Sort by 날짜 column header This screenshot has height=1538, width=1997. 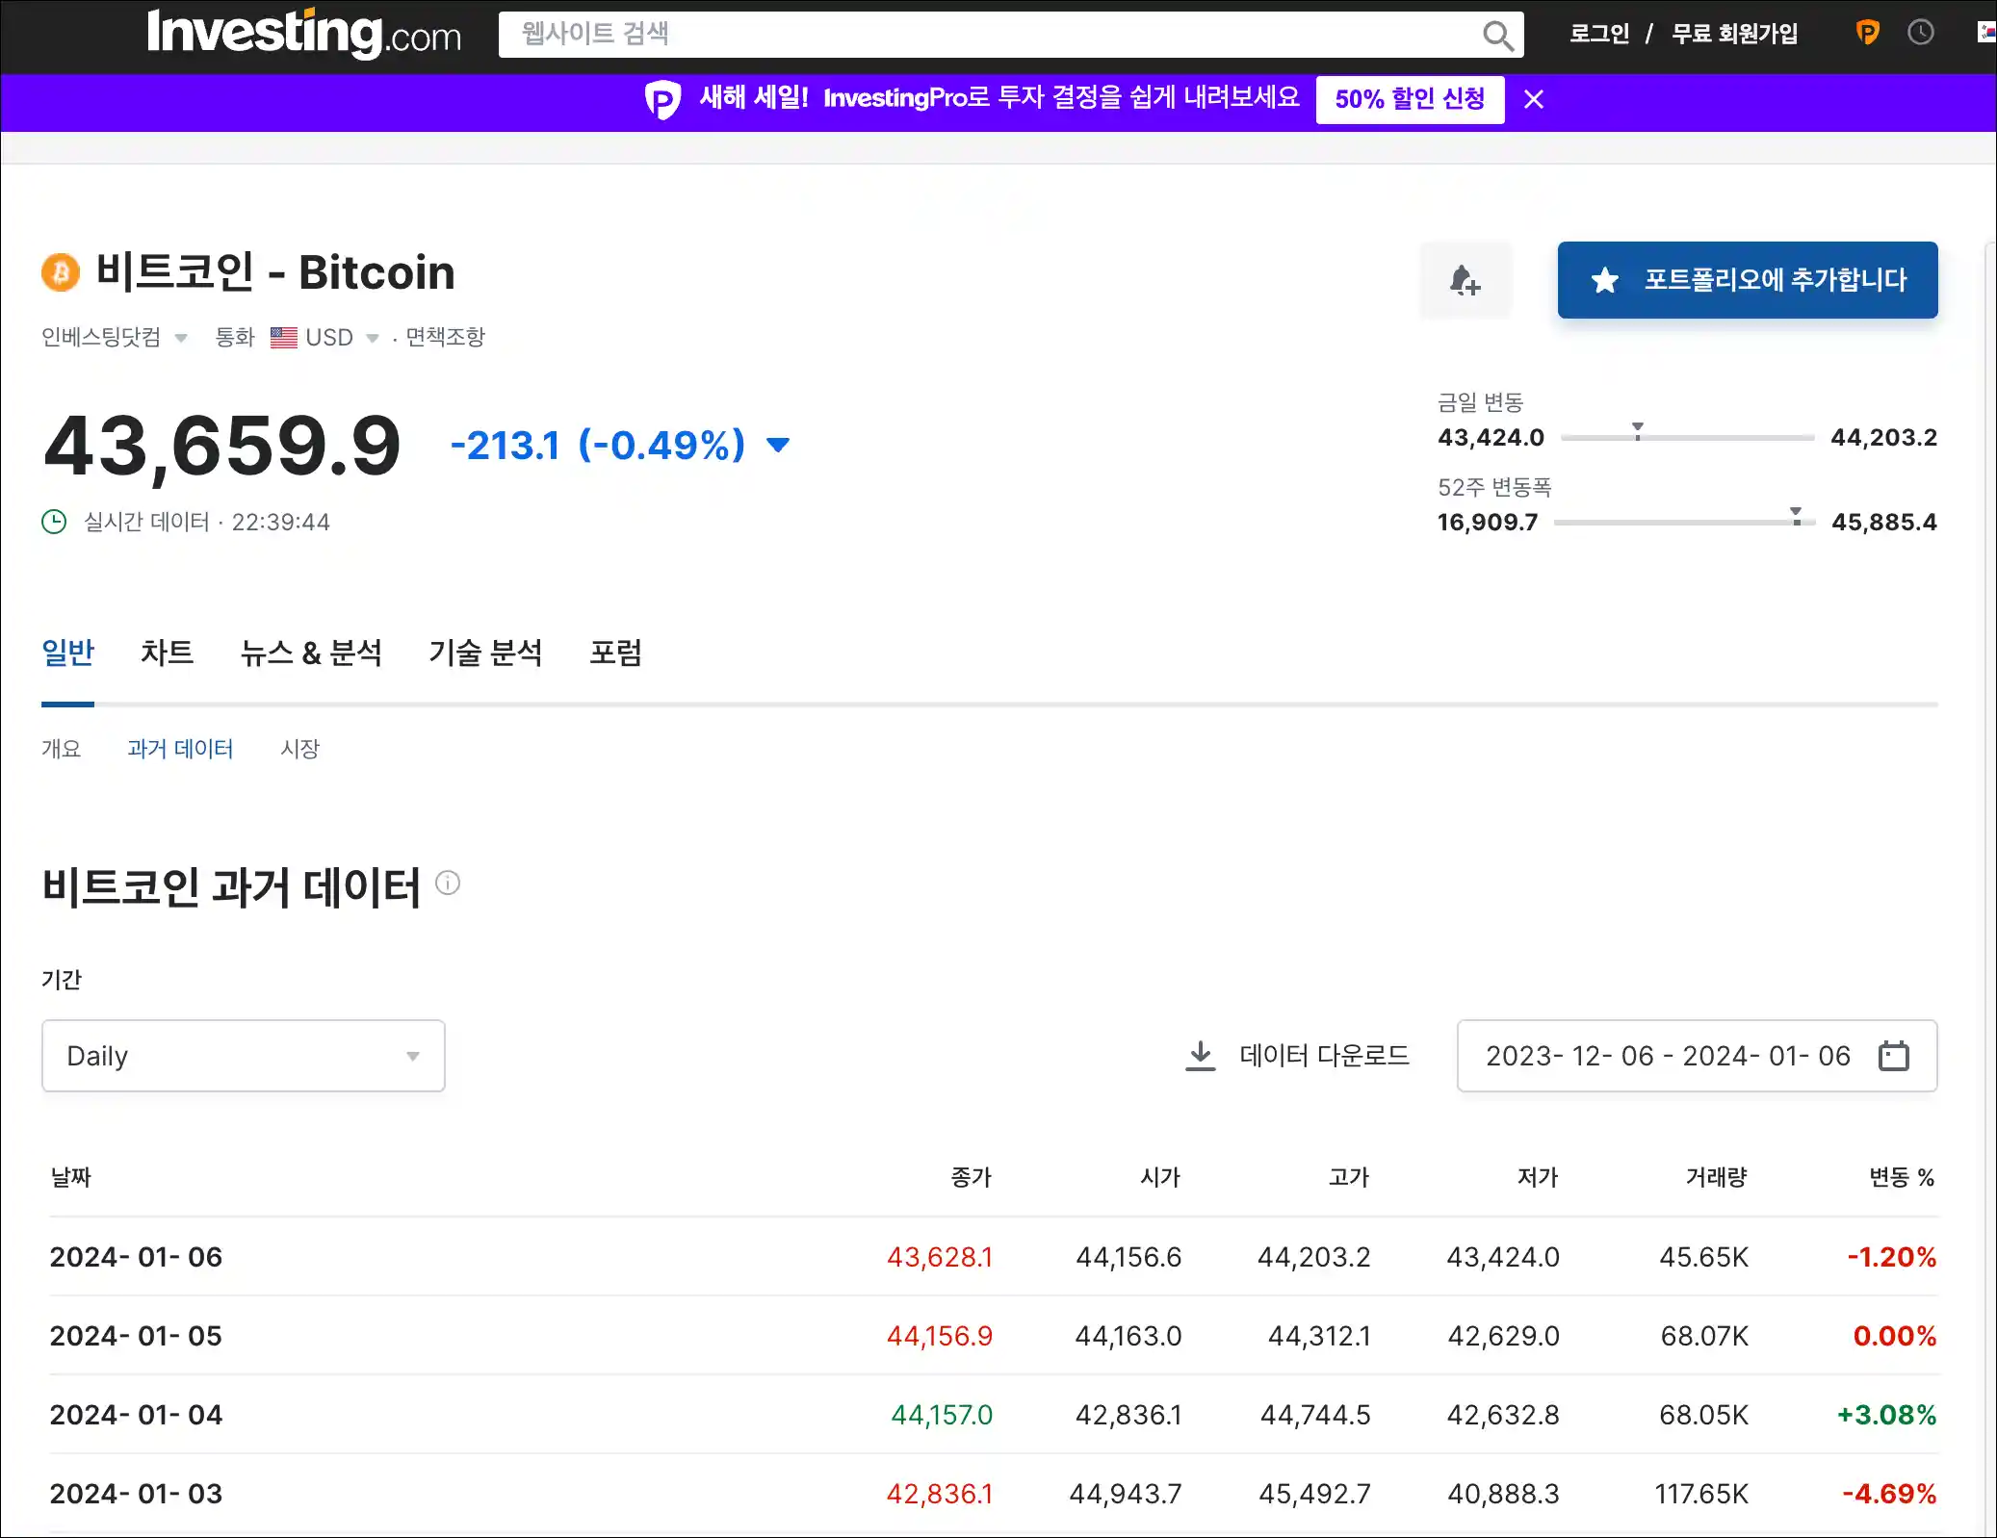click(70, 1177)
